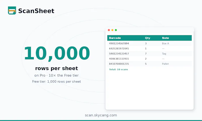Image resolution: width=202 pixels, height=121 pixels.
Task: Open the scan.skycang.com link
Action: click(101, 115)
